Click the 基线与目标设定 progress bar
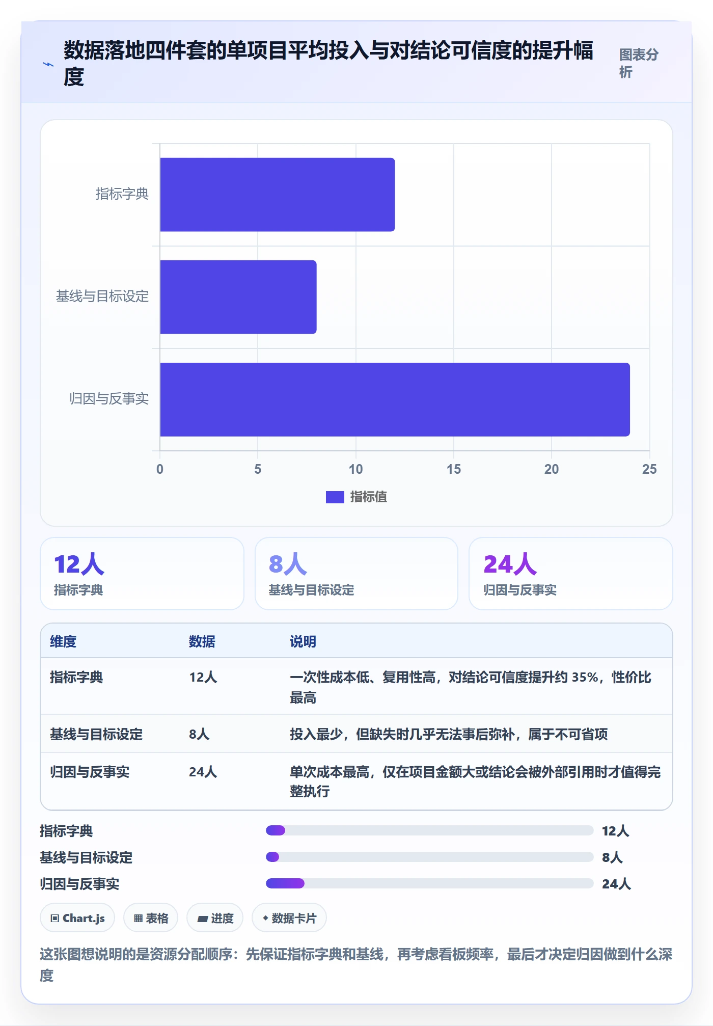713x1026 pixels. (x=430, y=857)
